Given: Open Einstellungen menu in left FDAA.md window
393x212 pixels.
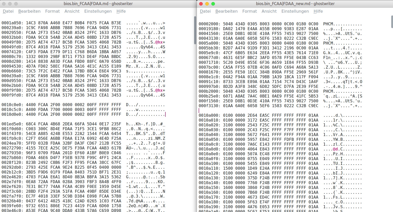Looking at the screenshot, I should coord(98,11).
